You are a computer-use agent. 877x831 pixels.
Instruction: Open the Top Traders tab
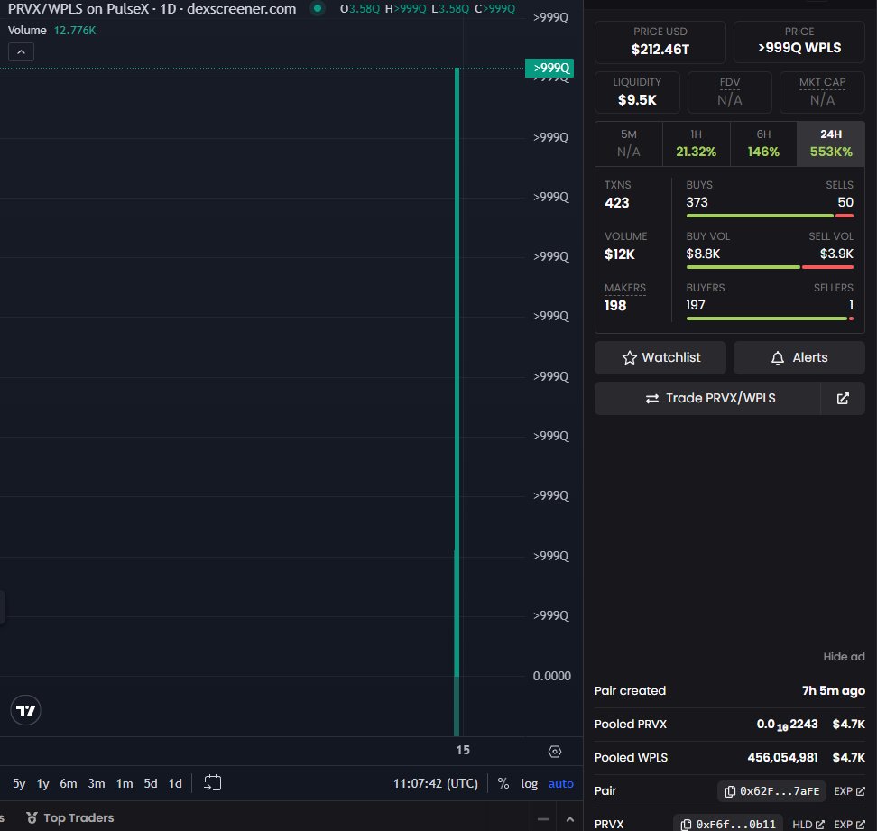tap(69, 817)
